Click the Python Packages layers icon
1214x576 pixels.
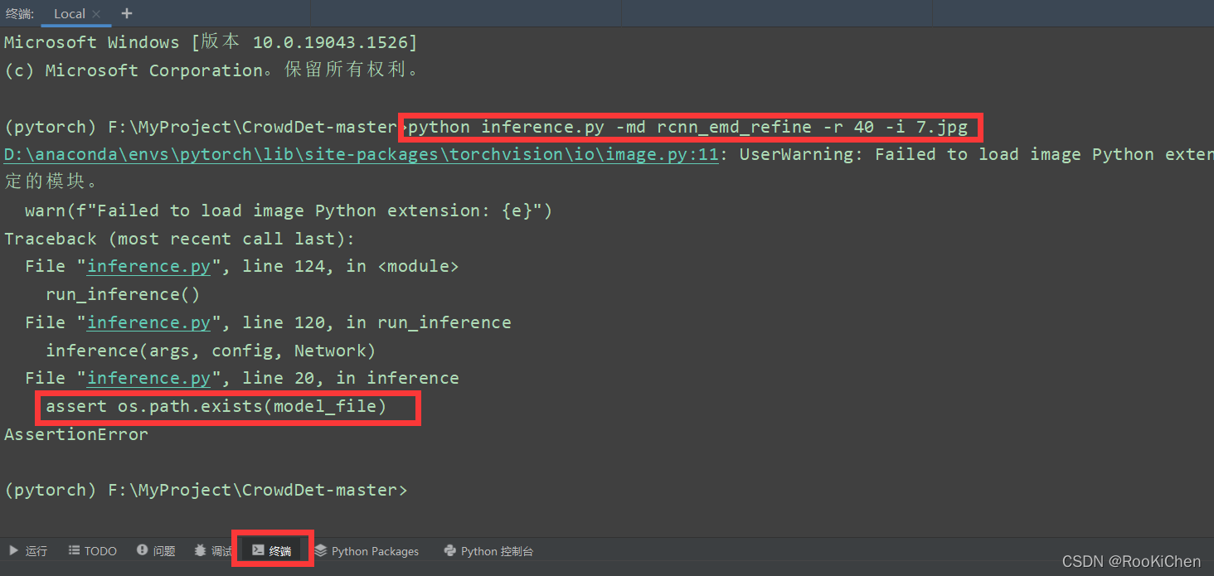[321, 551]
